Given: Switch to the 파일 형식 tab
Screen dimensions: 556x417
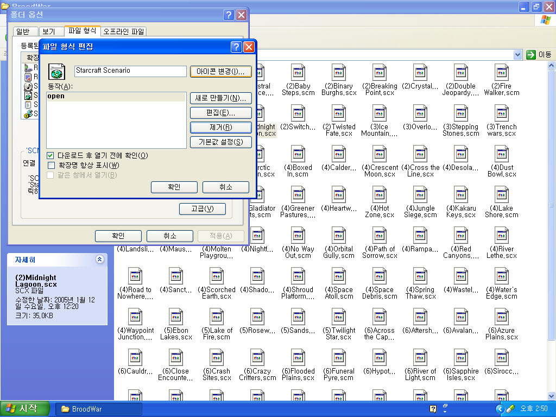Looking at the screenshot, I should coord(83,31).
